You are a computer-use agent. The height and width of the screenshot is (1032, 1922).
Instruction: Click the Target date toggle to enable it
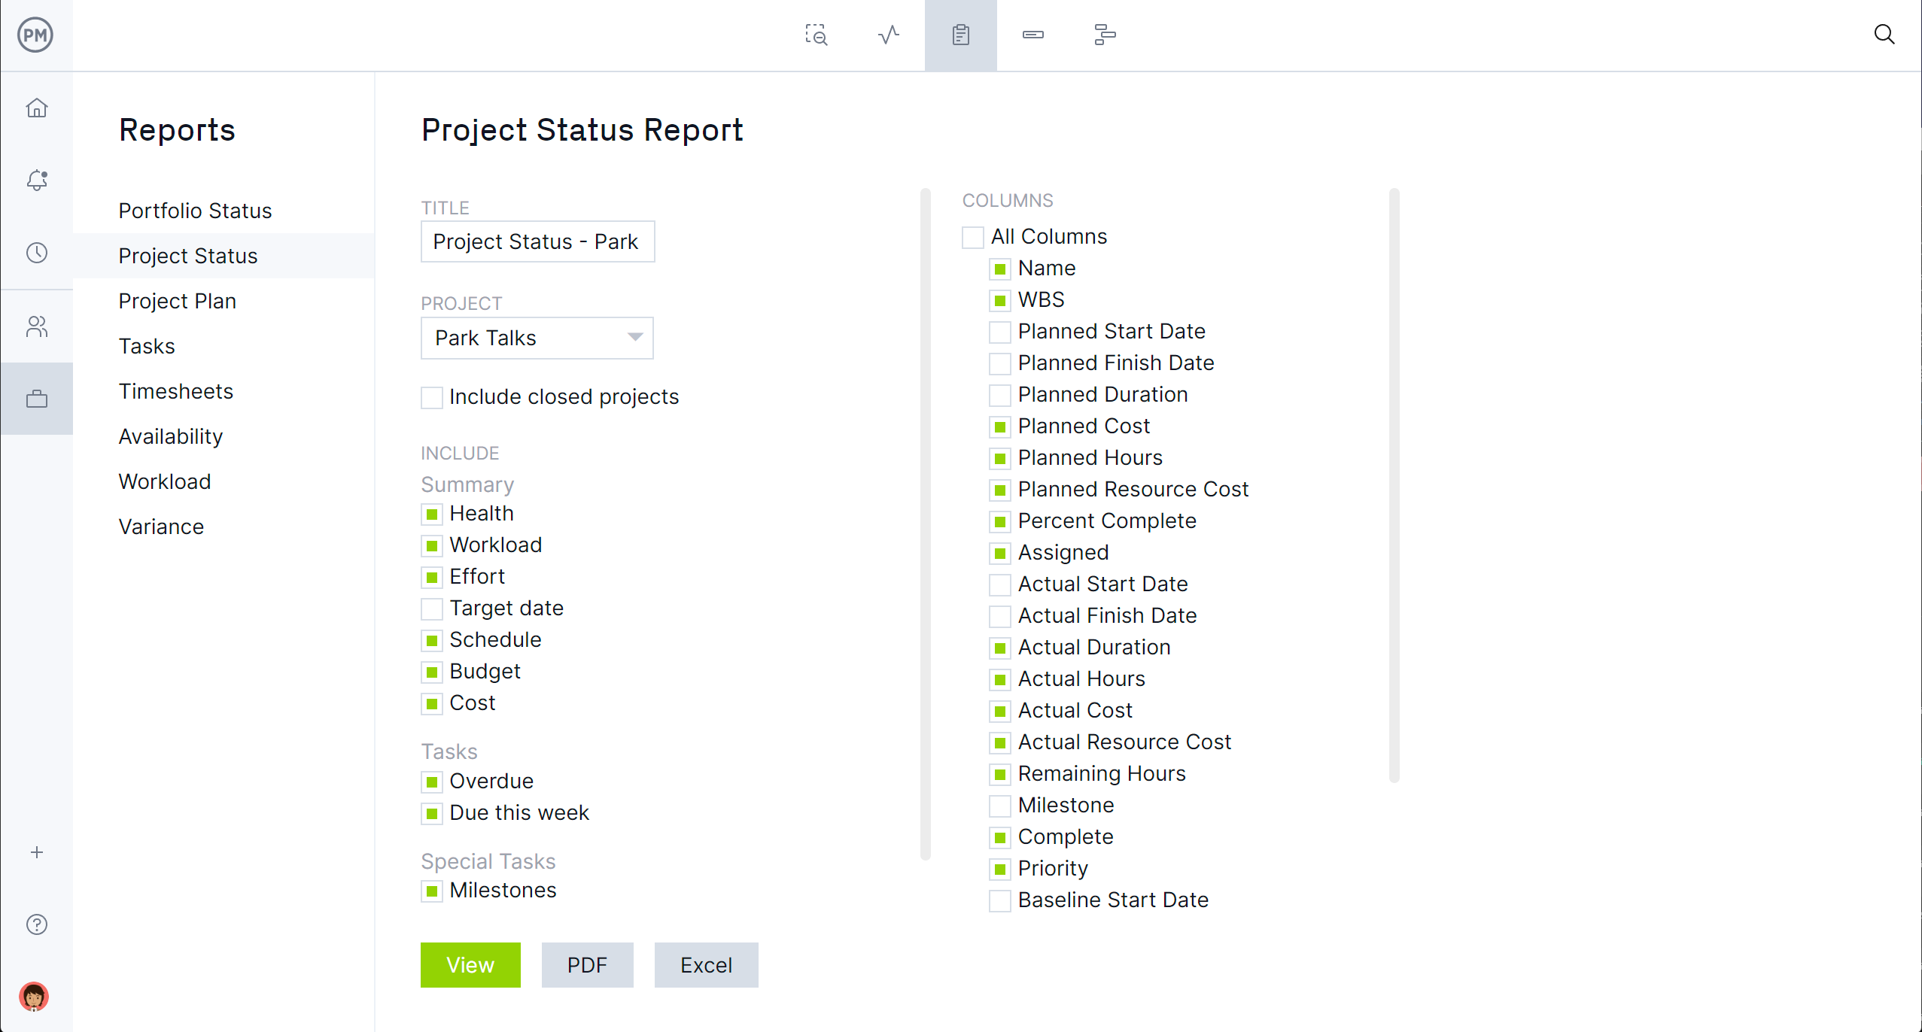point(432,608)
